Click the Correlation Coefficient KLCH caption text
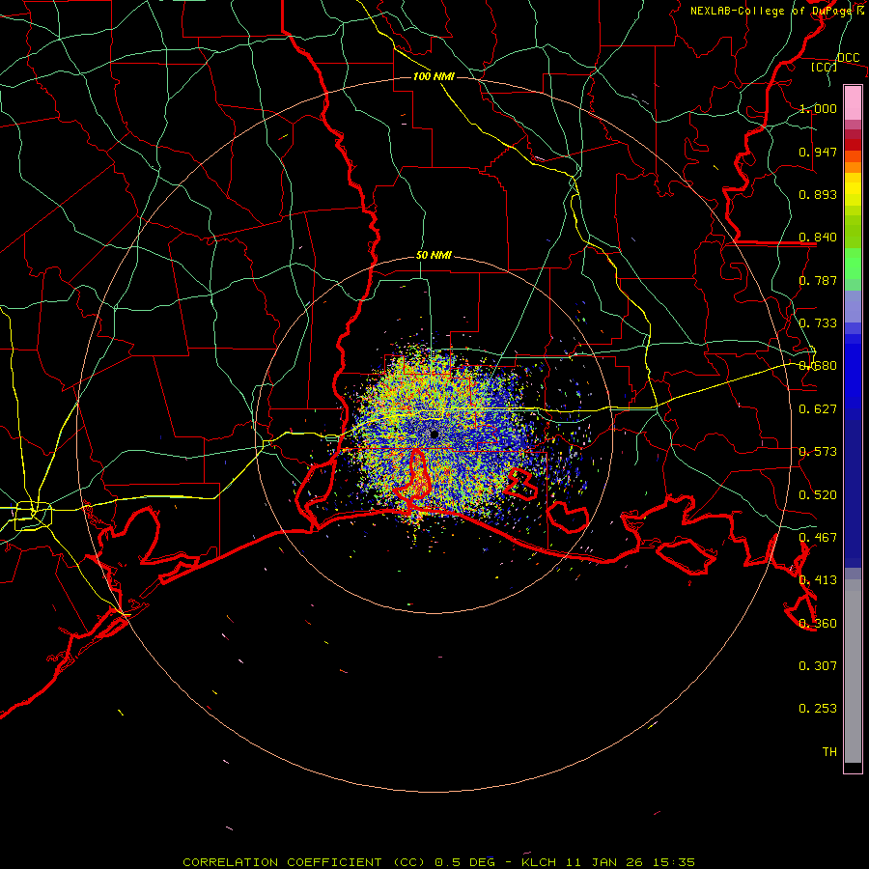This screenshot has width=869, height=869. pyautogui.click(x=439, y=862)
